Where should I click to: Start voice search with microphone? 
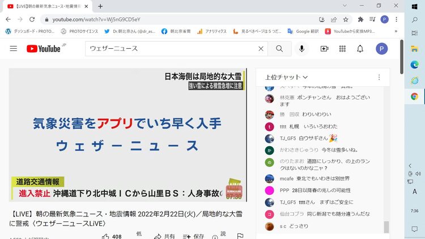click(301, 49)
